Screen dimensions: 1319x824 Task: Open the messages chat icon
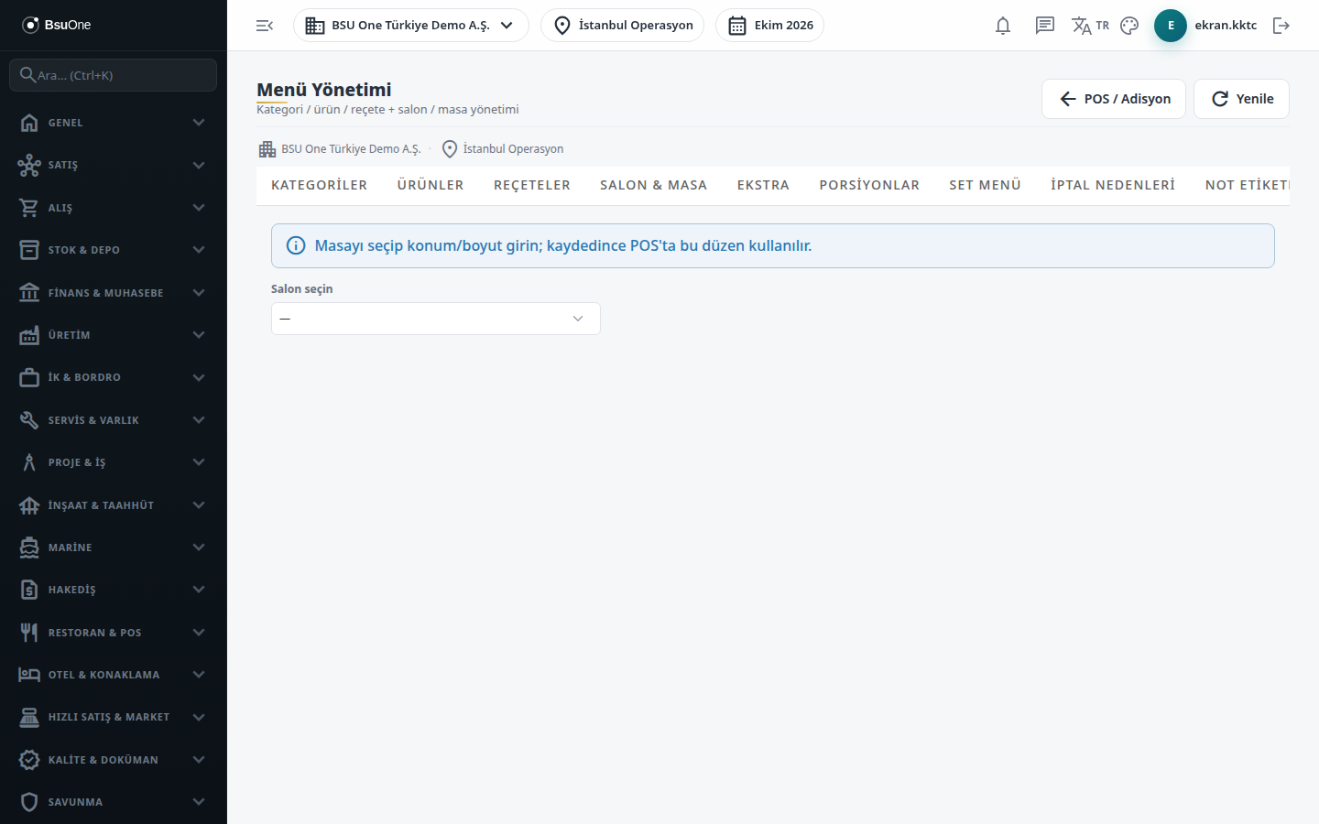pyautogui.click(x=1045, y=26)
